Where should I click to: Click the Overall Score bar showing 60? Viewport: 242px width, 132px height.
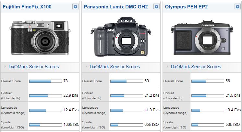click(x=127, y=81)
